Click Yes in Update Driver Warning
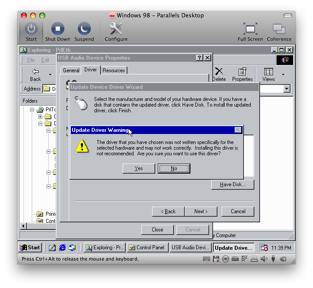This screenshot has width=313, height=288. [x=139, y=168]
